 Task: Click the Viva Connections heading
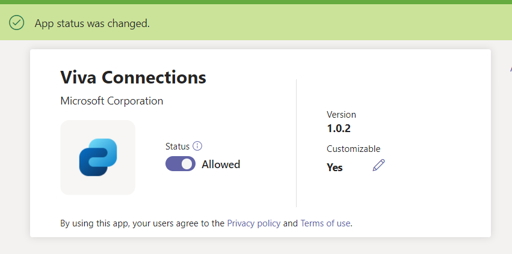point(133,77)
